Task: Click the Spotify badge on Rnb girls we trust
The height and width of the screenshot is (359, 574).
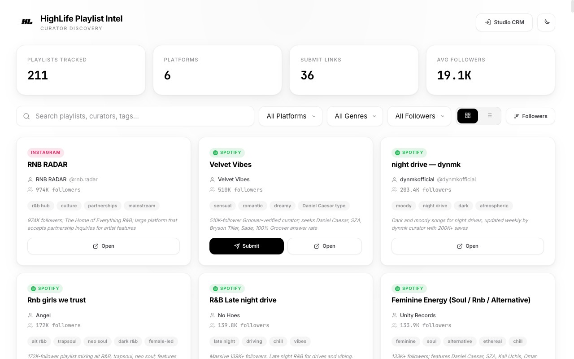Action: 45,289
